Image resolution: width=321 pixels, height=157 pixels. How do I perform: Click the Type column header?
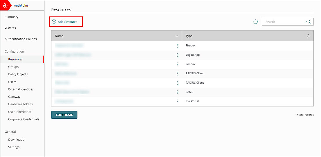point(248,36)
